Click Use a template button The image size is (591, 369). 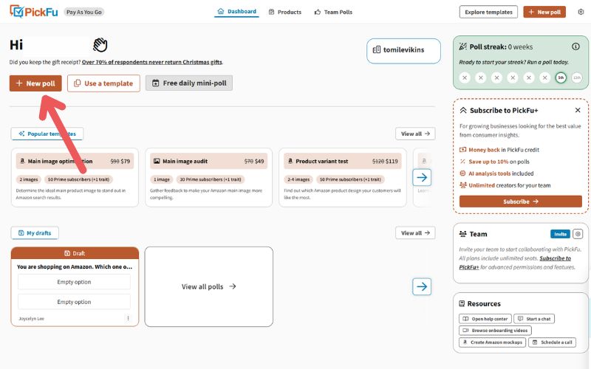click(x=103, y=83)
